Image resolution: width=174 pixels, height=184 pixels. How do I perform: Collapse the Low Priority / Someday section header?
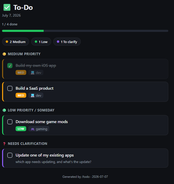coord(31,110)
